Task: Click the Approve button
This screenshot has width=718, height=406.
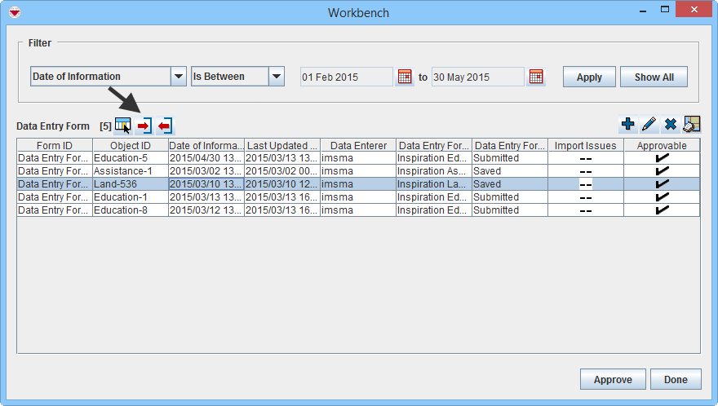Action: (x=612, y=379)
